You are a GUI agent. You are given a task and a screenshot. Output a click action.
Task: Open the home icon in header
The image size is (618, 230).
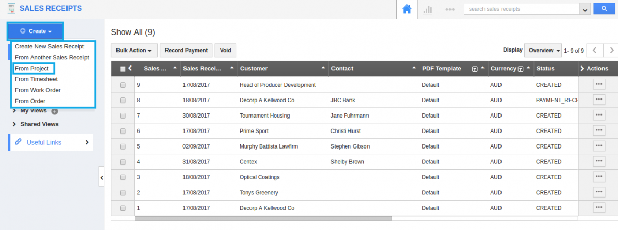tap(406, 9)
